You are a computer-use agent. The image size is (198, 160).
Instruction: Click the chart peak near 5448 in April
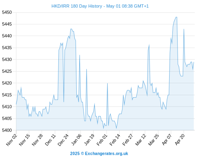pos(176,17)
